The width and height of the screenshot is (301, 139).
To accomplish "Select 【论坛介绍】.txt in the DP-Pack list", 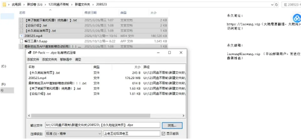I will 40,94.
